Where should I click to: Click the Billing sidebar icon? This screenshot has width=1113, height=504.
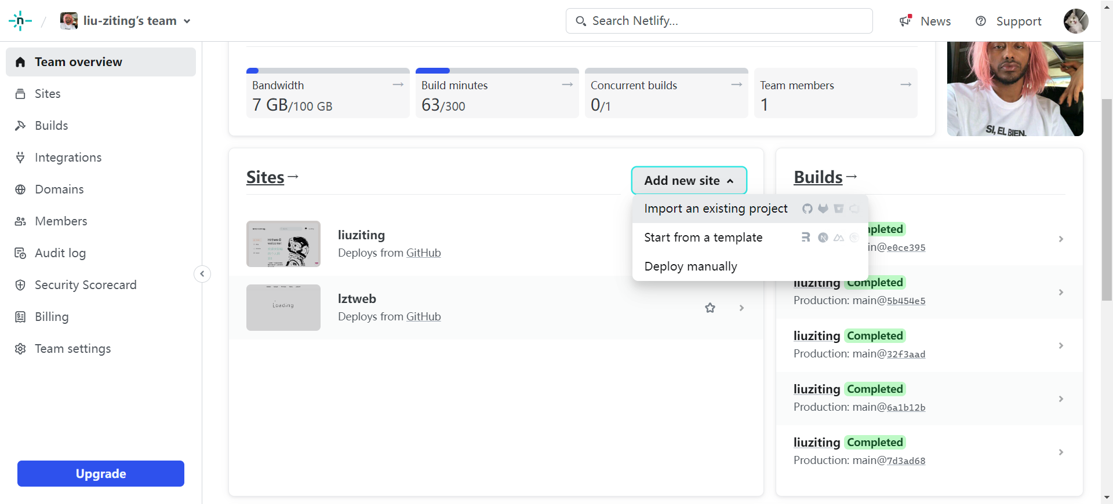click(20, 317)
